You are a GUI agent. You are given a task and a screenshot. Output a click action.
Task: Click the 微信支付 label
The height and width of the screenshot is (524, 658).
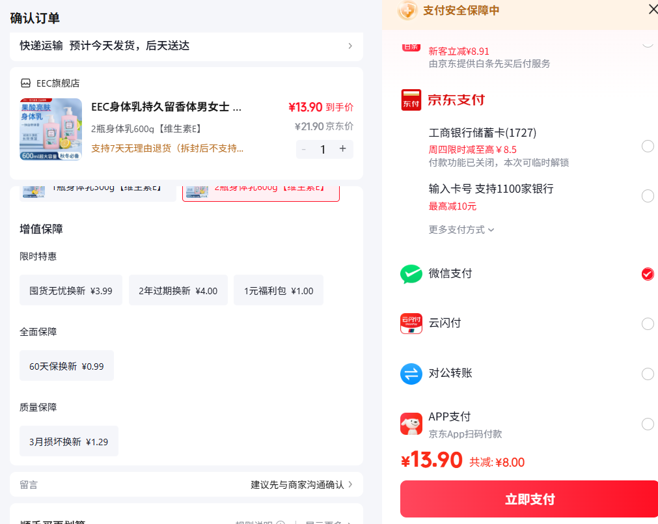[x=450, y=273]
